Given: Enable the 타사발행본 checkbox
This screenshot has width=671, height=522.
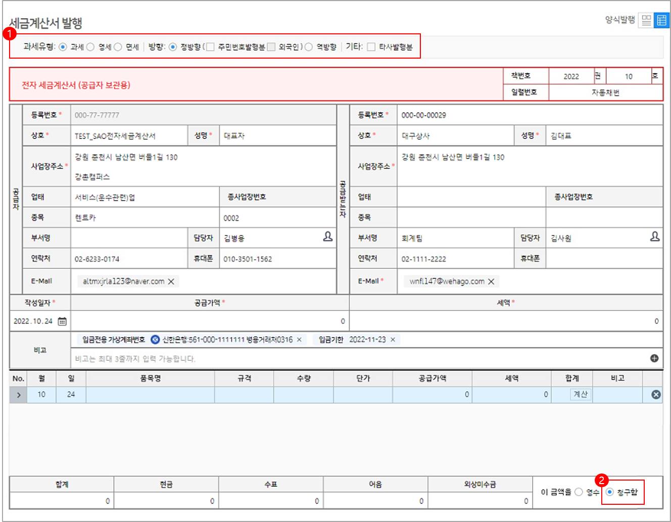Looking at the screenshot, I should (x=370, y=47).
